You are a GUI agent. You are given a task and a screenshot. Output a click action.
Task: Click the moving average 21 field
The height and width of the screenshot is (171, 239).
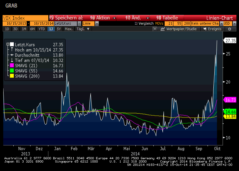(169, 24)
